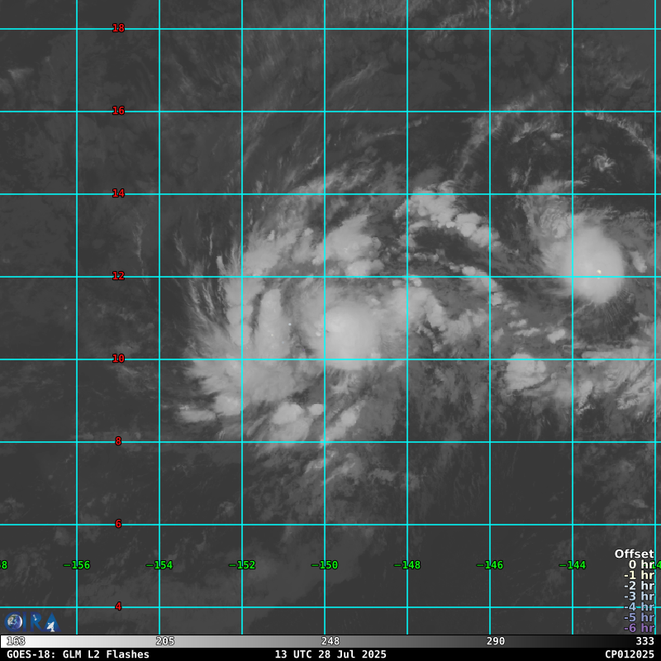
Task: Click the GOES-18: GLM L2 Flashes title
Action: coord(78,654)
